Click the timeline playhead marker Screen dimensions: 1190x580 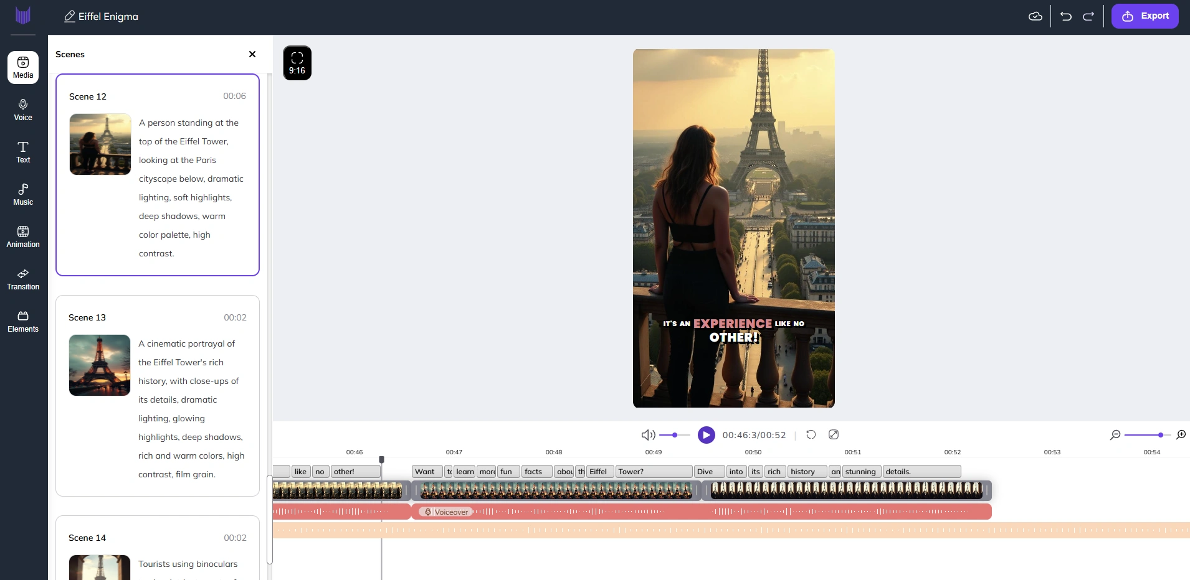pos(381,460)
